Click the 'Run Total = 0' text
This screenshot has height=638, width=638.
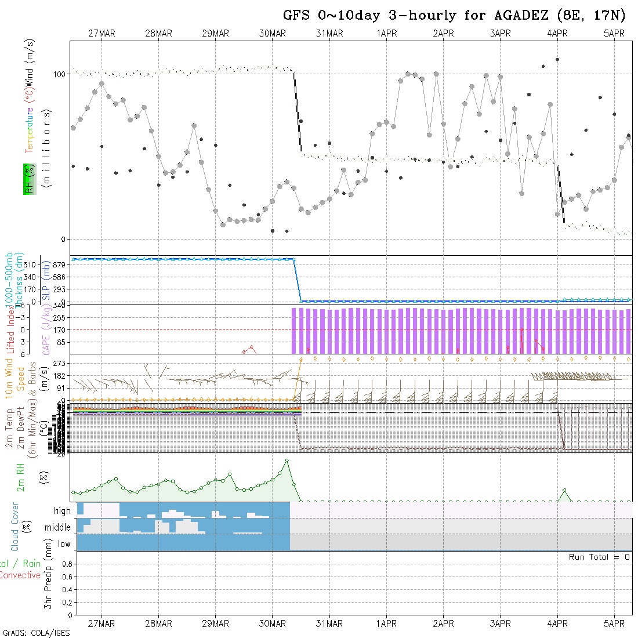(x=599, y=557)
